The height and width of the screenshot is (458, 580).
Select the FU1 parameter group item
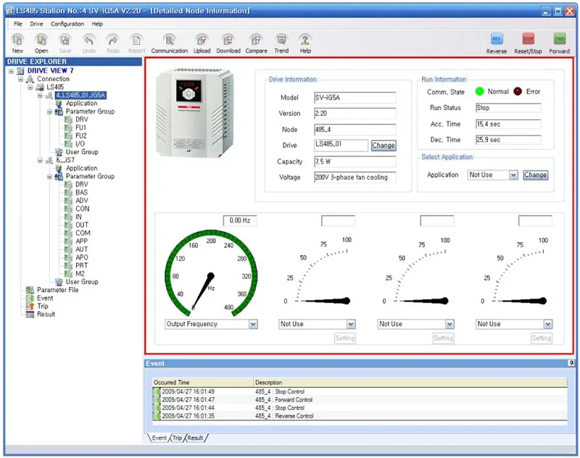(x=80, y=128)
